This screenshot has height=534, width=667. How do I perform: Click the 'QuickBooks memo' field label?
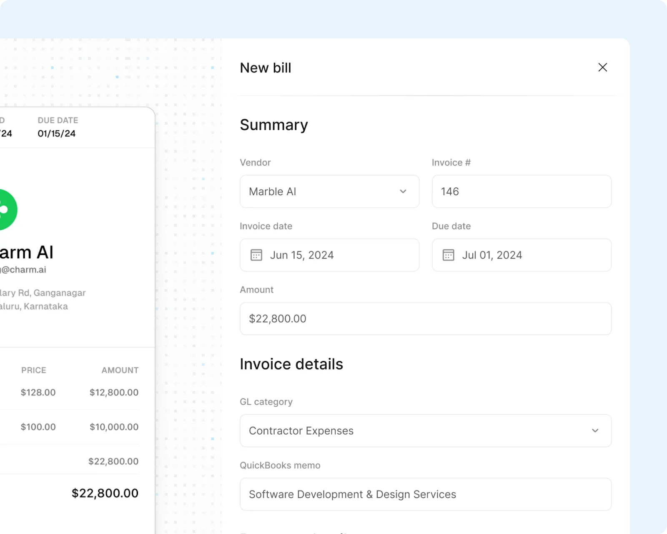pos(280,466)
